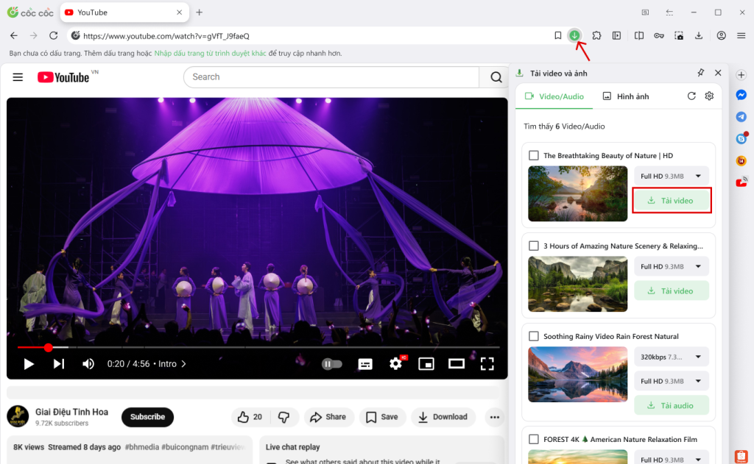Viewport: 754px width, 464px height.
Task: Pin the Tải video và ảnh panel
Action: (701, 73)
